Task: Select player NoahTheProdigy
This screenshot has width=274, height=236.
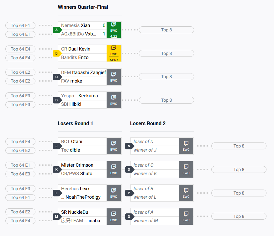Action: 81,197
